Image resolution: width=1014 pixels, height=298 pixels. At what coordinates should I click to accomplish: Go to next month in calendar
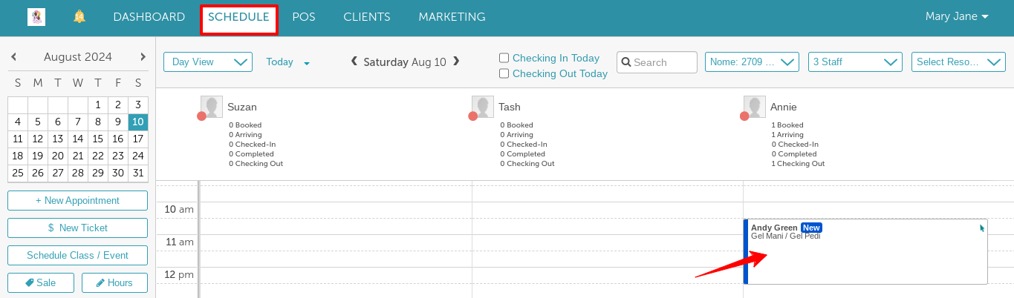pyautogui.click(x=143, y=57)
